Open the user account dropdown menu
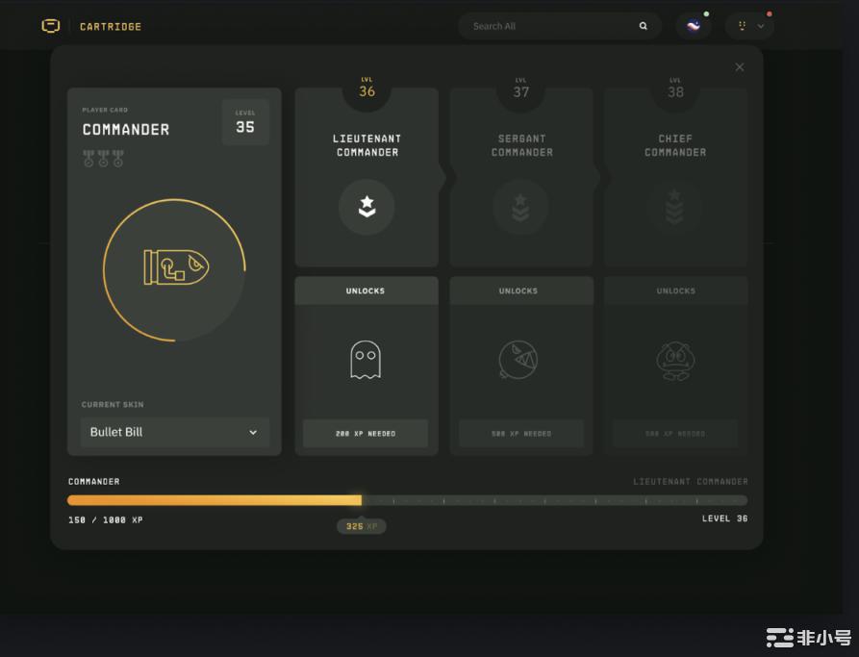The height and width of the screenshot is (657, 859). pos(750,26)
